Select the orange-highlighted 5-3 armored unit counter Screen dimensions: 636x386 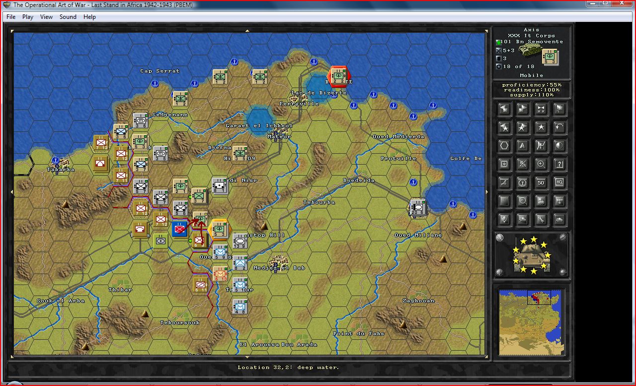220,228
